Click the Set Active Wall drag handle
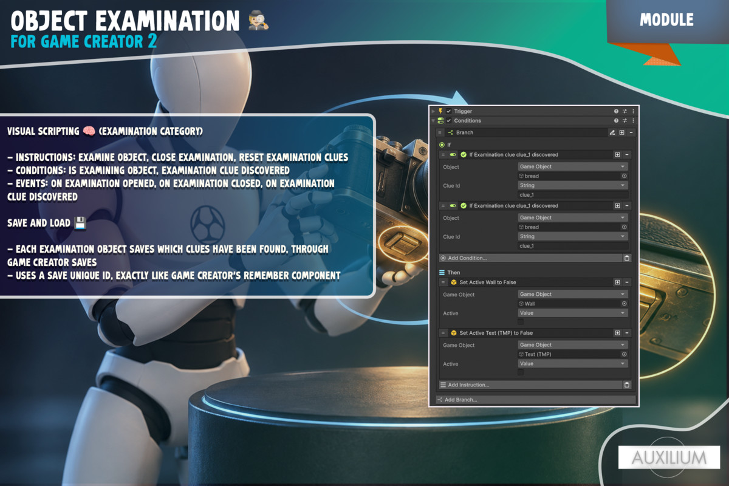The height and width of the screenshot is (486, 729). pos(443,282)
